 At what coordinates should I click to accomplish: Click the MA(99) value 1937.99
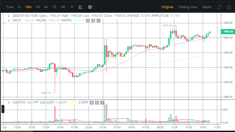79,20
